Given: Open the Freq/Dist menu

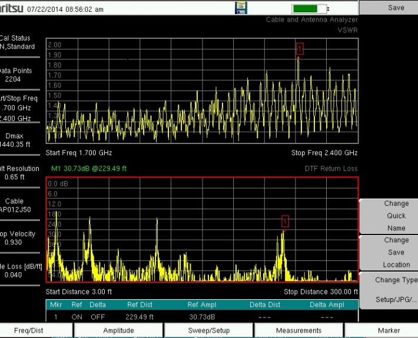Looking at the screenshot, I should click(x=28, y=330).
